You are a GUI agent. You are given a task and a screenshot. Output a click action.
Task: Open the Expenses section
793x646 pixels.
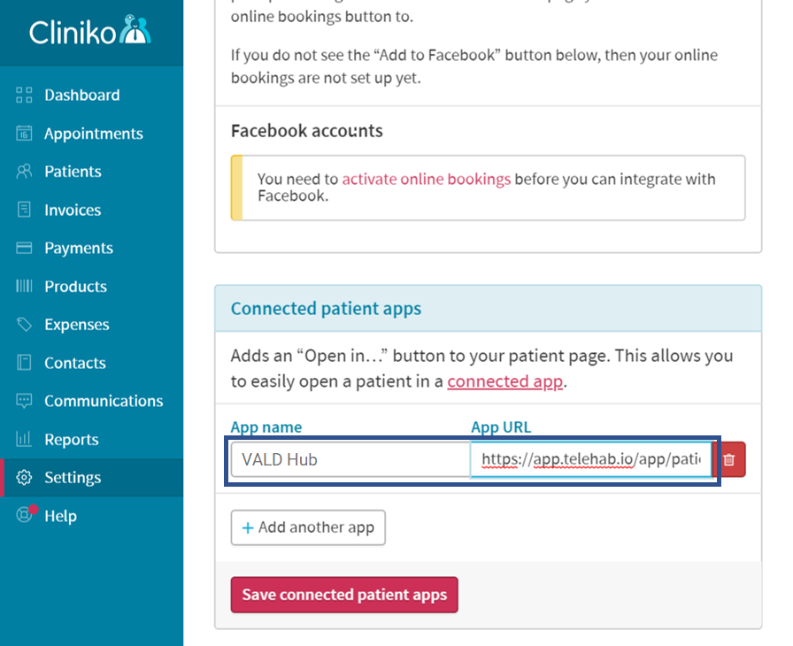coord(78,324)
